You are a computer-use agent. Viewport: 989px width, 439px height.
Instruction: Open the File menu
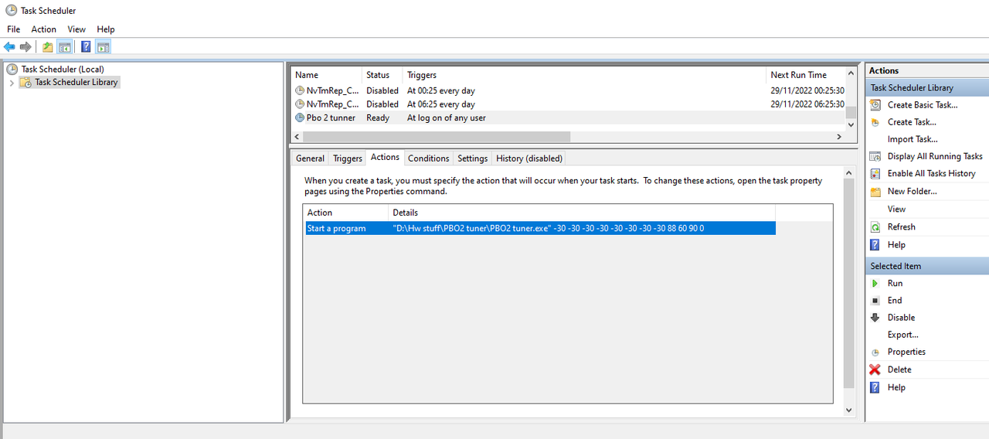coord(13,29)
